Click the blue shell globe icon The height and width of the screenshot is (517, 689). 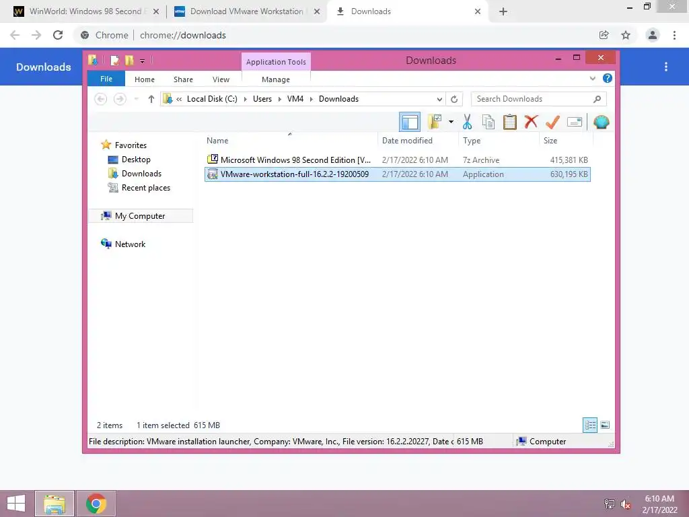[x=601, y=122]
